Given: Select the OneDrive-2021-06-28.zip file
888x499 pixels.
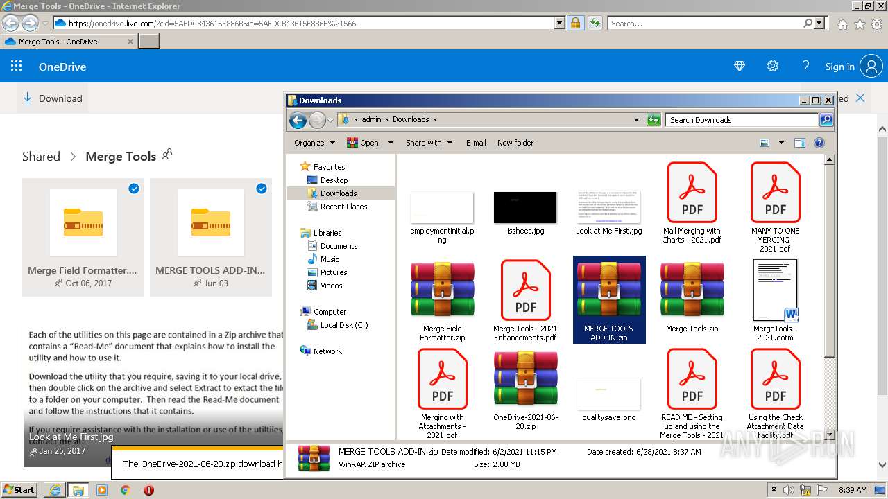Looking at the screenshot, I should [525, 390].
